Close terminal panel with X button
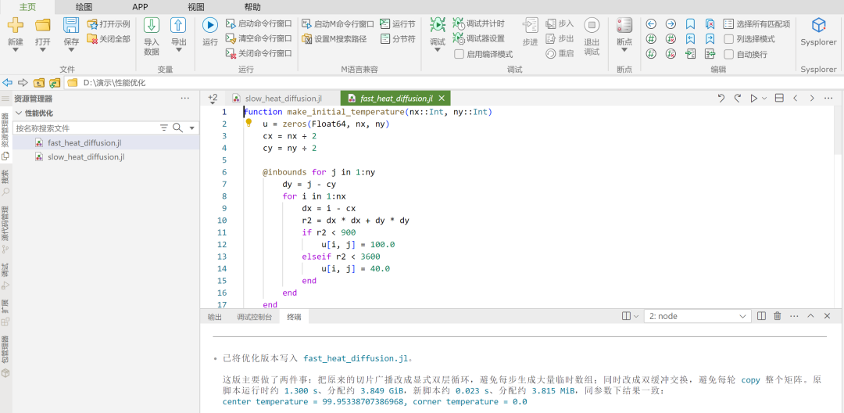Image resolution: width=844 pixels, height=413 pixels. (828, 316)
